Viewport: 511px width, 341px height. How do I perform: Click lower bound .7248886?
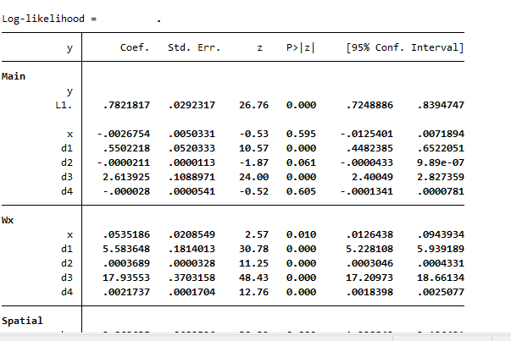tap(369, 105)
